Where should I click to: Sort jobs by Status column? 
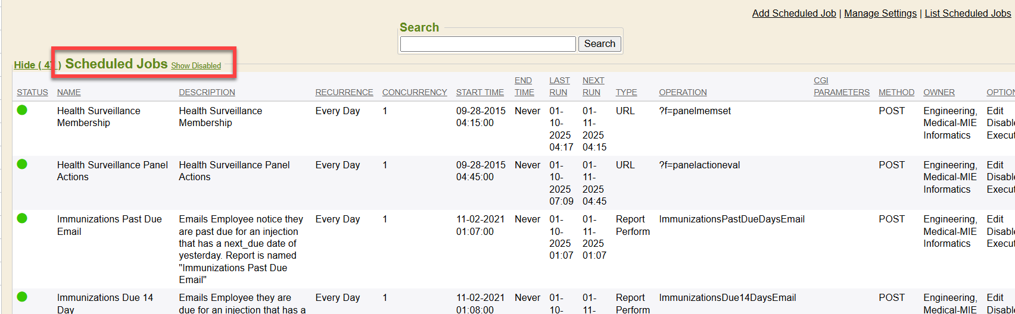pos(32,92)
